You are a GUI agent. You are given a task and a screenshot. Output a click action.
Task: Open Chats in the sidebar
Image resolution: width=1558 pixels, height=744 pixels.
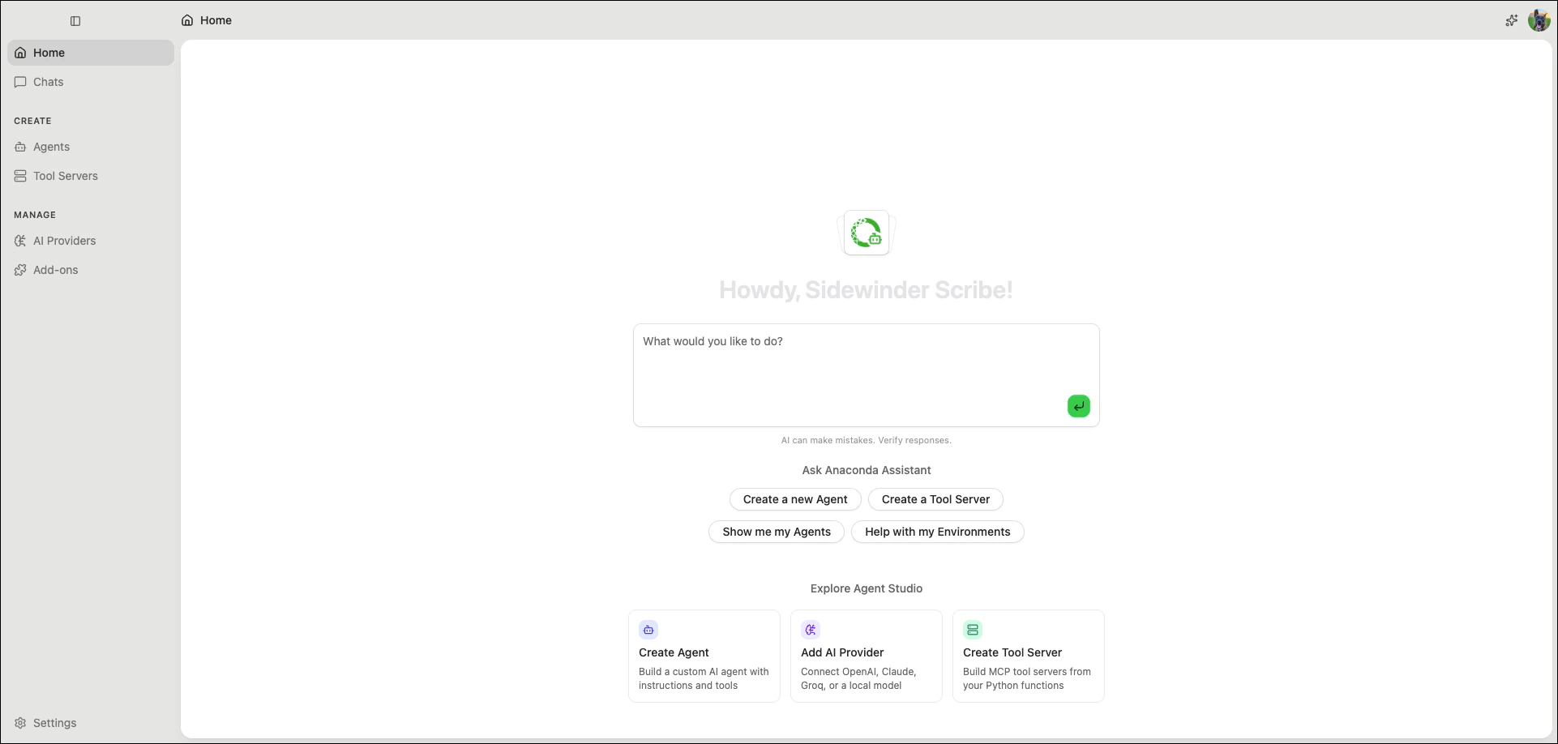[x=91, y=82]
